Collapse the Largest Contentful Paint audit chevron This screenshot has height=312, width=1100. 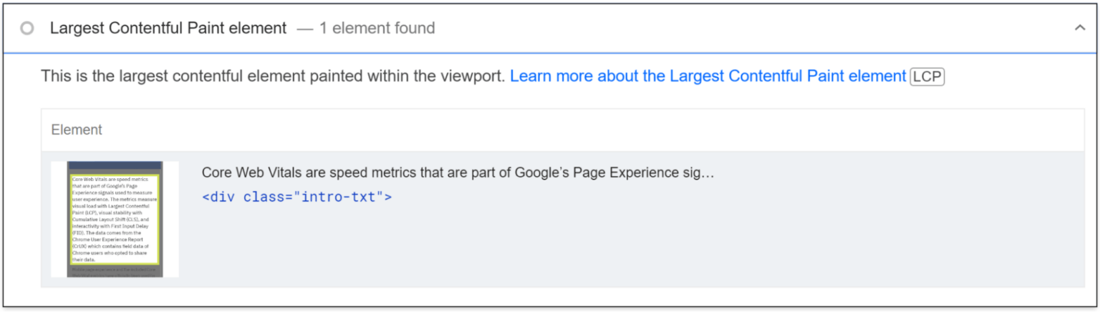[1080, 28]
